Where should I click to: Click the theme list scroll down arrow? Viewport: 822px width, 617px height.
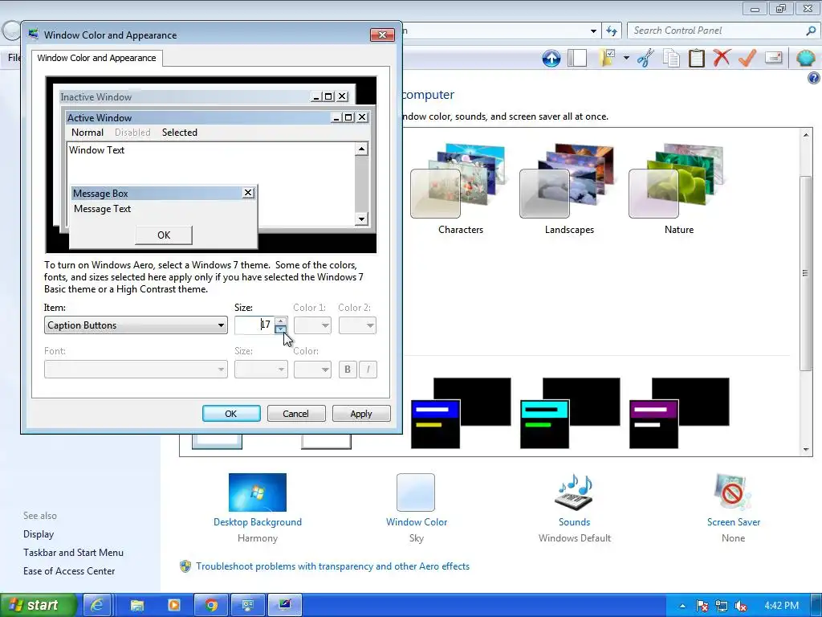(806, 450)
